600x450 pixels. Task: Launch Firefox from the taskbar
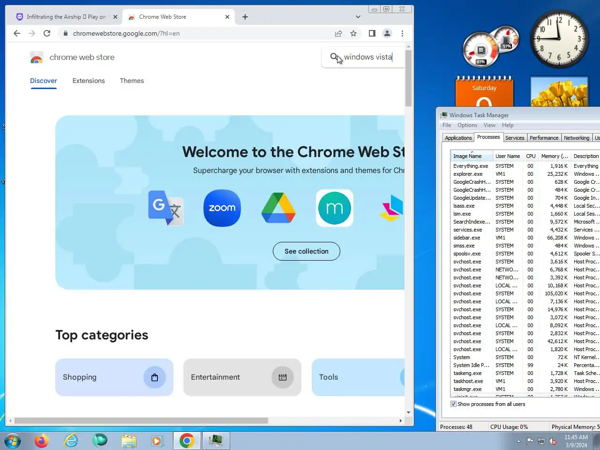coord(42,441)
